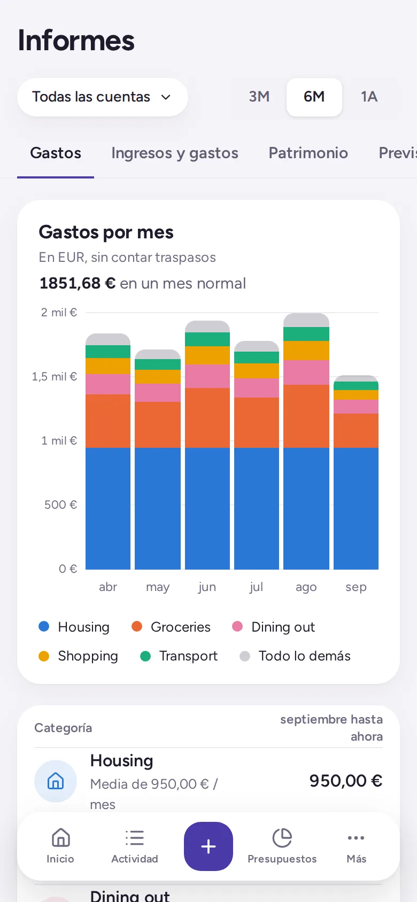This screenshot has width=417, height=902.
Task: Toggle Shopping series in legend
Action: pos(78,656)
